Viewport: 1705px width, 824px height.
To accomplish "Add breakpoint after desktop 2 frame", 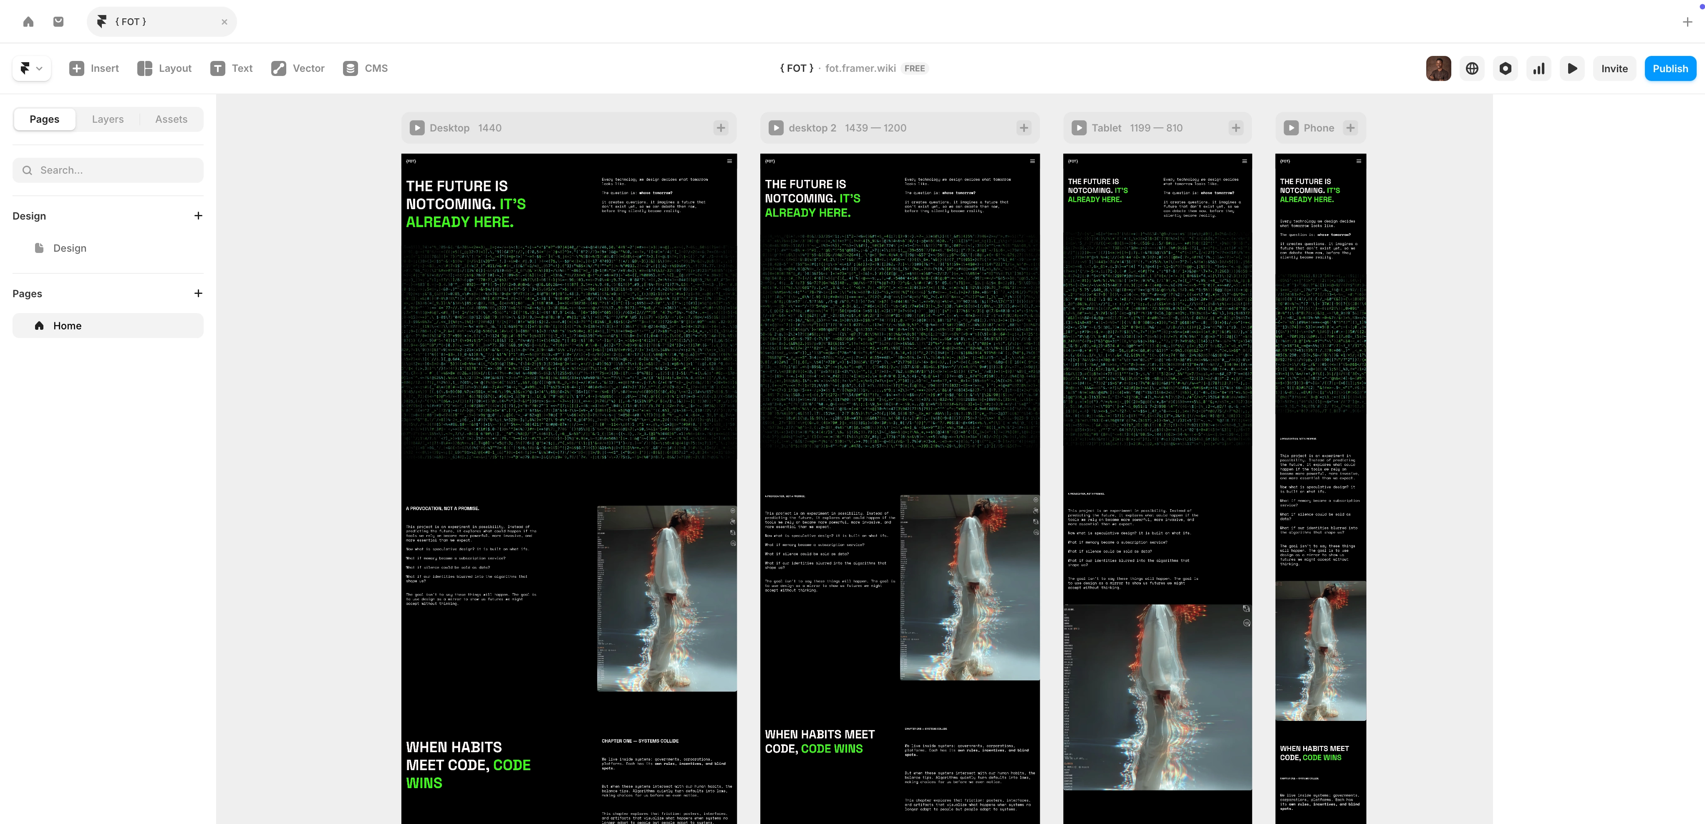I will (x=1023, y=128).
